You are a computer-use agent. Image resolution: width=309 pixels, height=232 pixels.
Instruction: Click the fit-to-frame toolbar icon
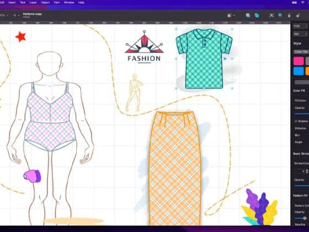(x=271, y=15)
